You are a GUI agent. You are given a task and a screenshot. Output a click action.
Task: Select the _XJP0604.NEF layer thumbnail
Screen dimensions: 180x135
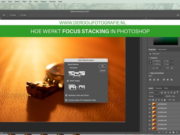tap(154, 129)
